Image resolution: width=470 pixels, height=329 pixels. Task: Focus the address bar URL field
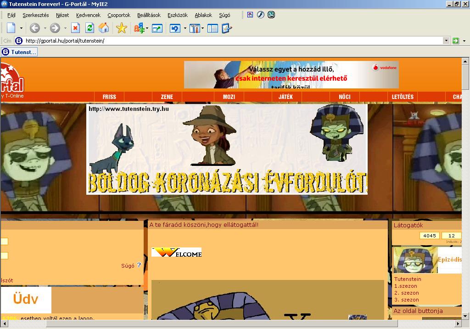point(233,41)
